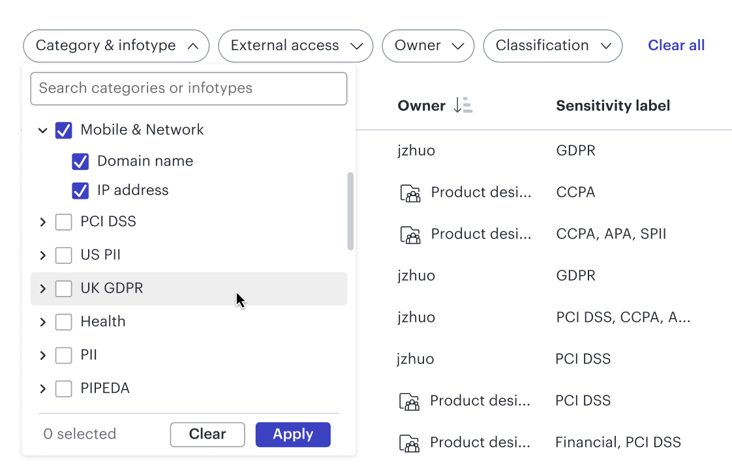Expand the PIPEDA category
The height and width of the screenshot is (464, 732).
pos(43,388)
